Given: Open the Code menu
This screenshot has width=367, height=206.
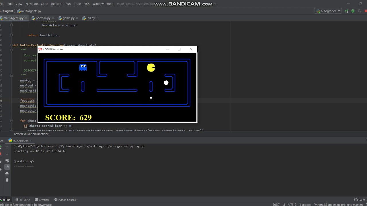Looking at the screenshot, I should coord(44,4).
